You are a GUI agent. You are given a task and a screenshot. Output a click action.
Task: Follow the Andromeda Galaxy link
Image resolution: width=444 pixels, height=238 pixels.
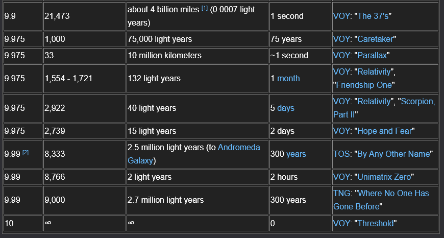(194, 154)
